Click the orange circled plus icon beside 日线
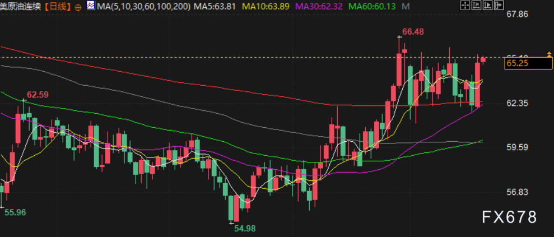This screenshot has height=237, width=554. click(77, 7)
